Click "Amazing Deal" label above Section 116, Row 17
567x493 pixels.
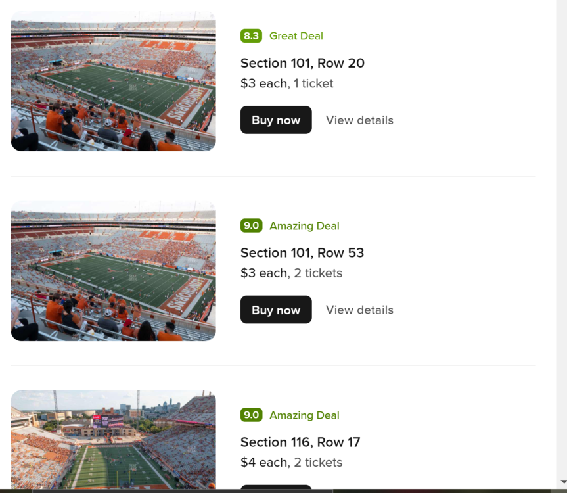coord(304,415)
